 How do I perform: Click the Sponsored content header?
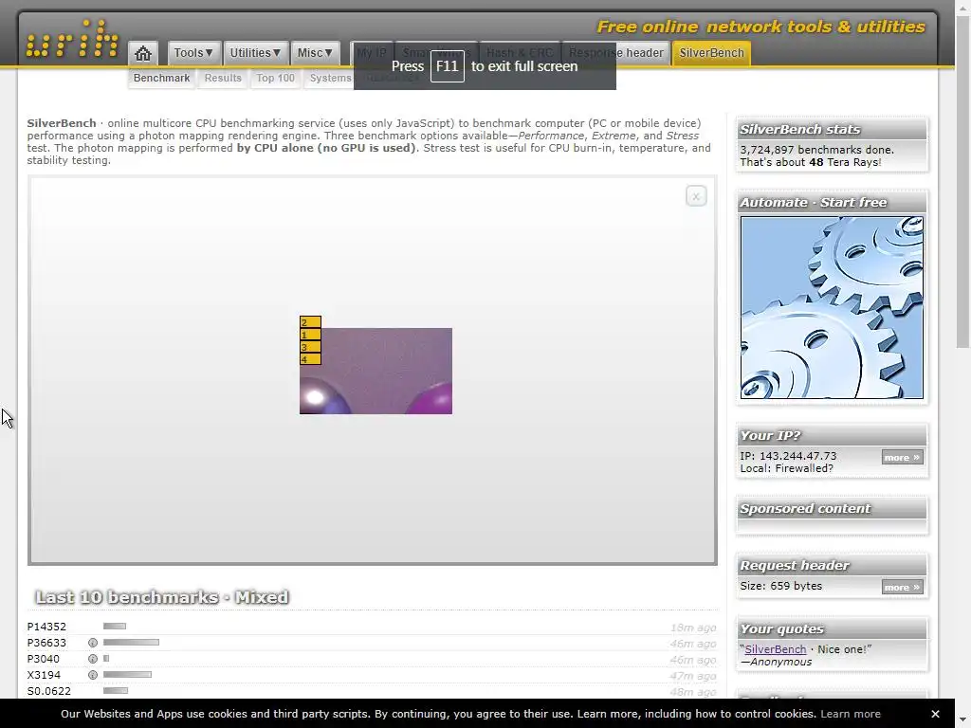(832, 509)
